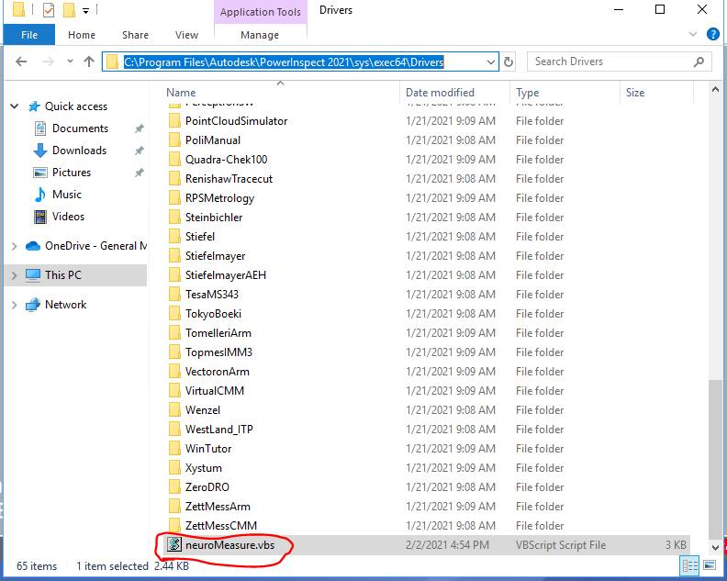The height and width of the screenshot is (581, 727).
Task: Open the recent locations dropdown arrow
Action: [x=70, y=61]
